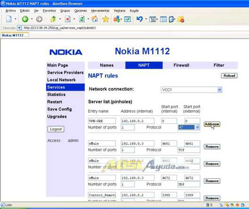Open the Ver menu

(x=36, y=11)
